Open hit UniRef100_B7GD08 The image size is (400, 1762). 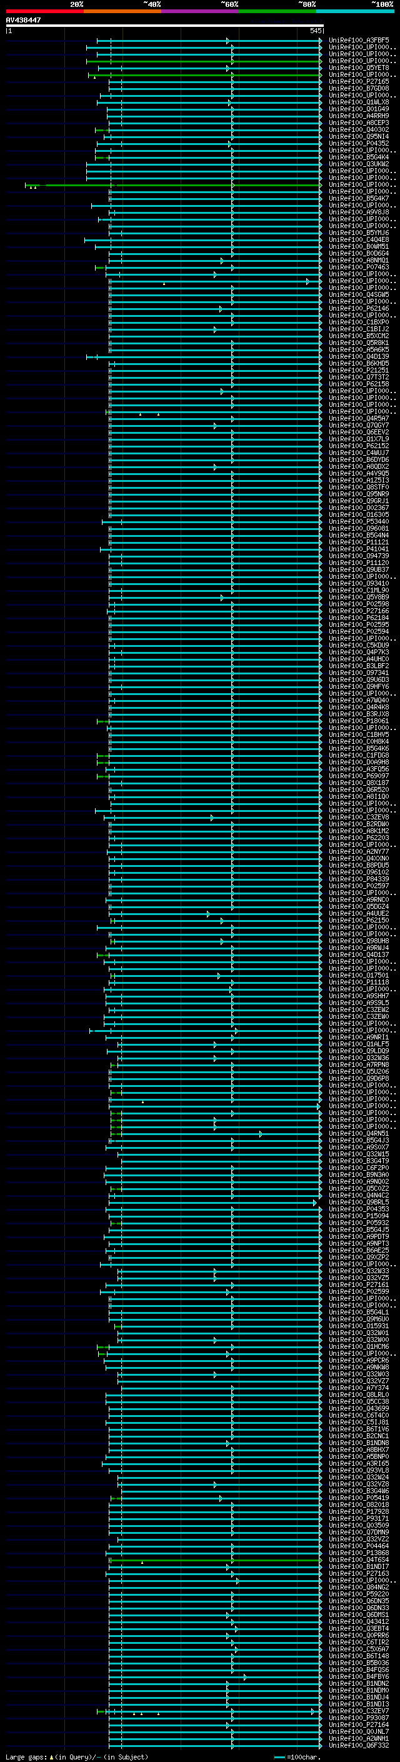click(359, 88)
